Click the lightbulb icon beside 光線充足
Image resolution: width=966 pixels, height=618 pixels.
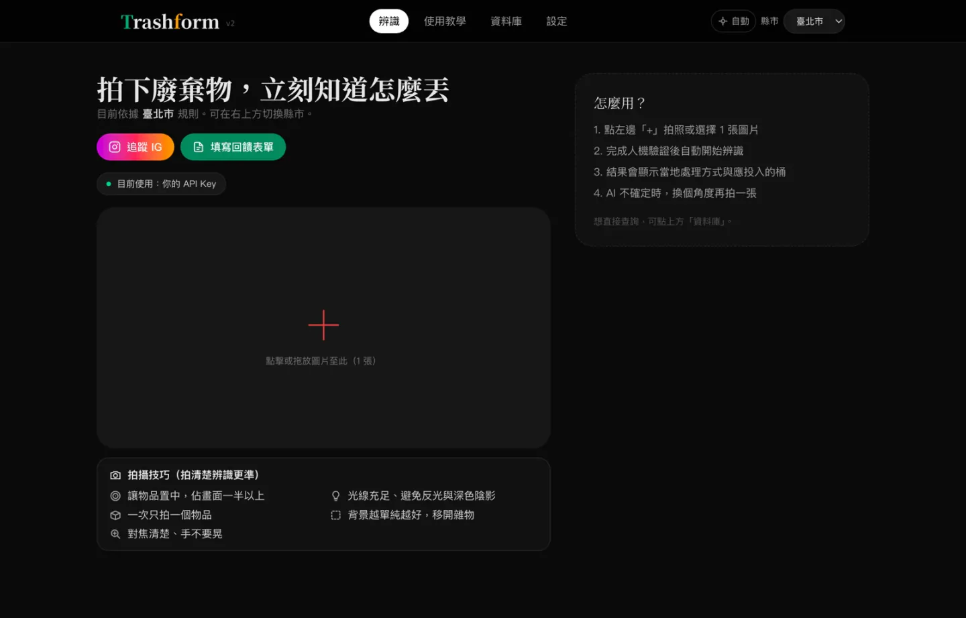pyautogui.click(x=336, y=496)
